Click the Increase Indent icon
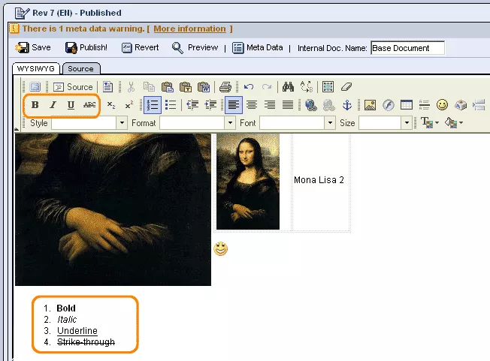Image resolution: width=490 pixels, height=361 pixels. (210, 105)
